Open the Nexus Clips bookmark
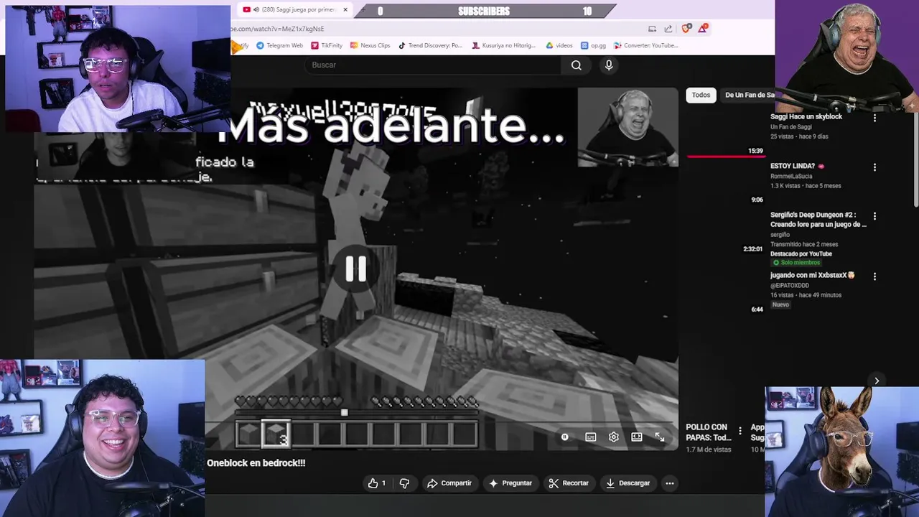Screen dimensions: 919x517 (x=370, y=45)
